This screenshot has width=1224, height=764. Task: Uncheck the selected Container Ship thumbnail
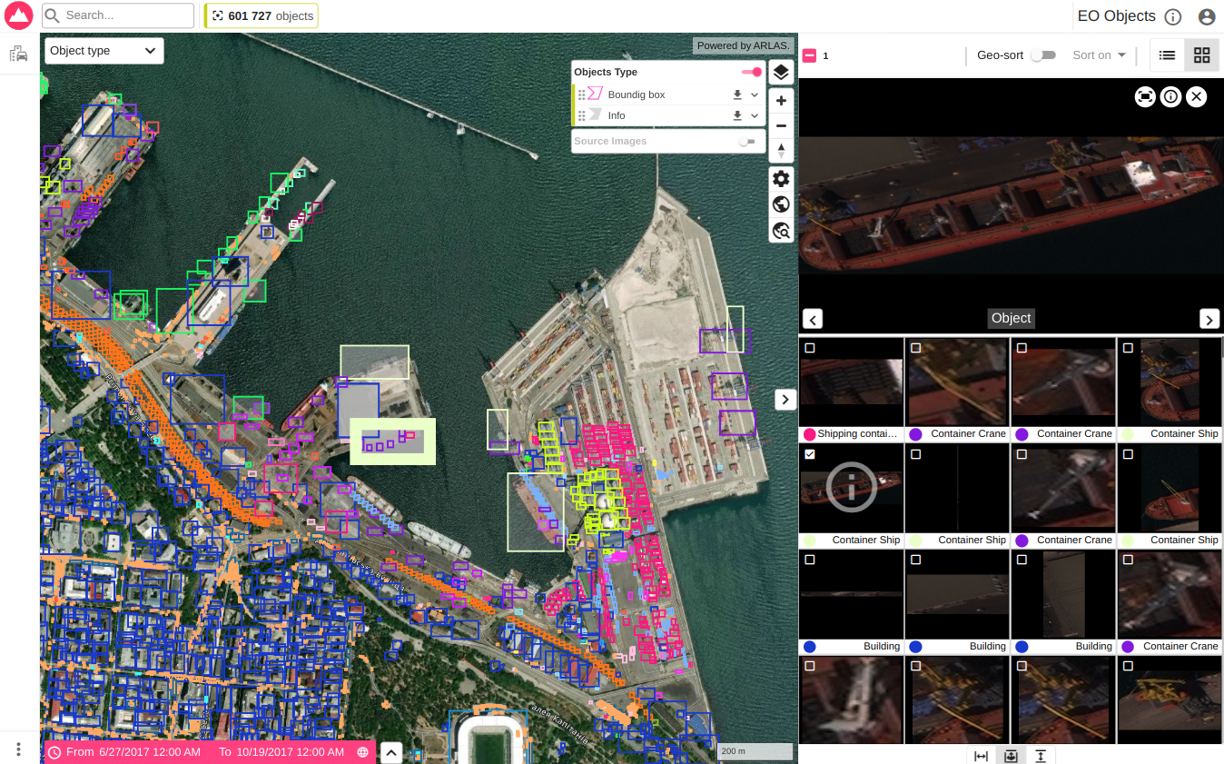coord(810,454)
